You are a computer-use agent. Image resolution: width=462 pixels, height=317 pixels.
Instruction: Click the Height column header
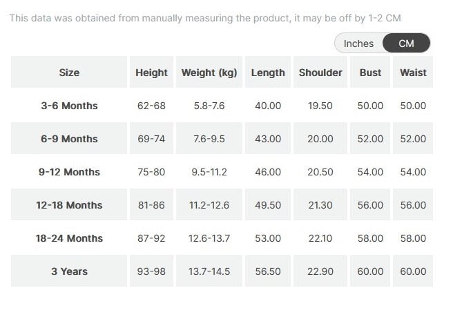click(x=151, y=73)
